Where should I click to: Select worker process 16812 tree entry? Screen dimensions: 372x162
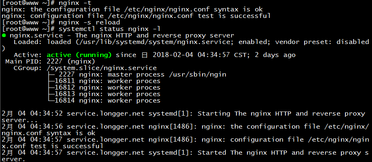(x=105, y=88)
